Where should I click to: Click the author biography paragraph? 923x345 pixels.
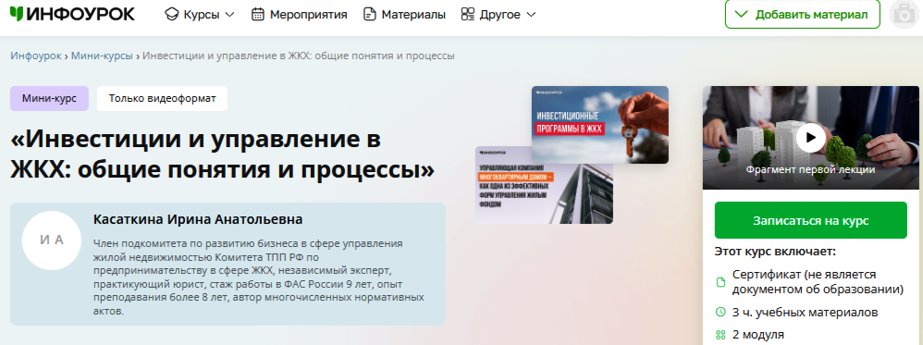click(258, 277)
